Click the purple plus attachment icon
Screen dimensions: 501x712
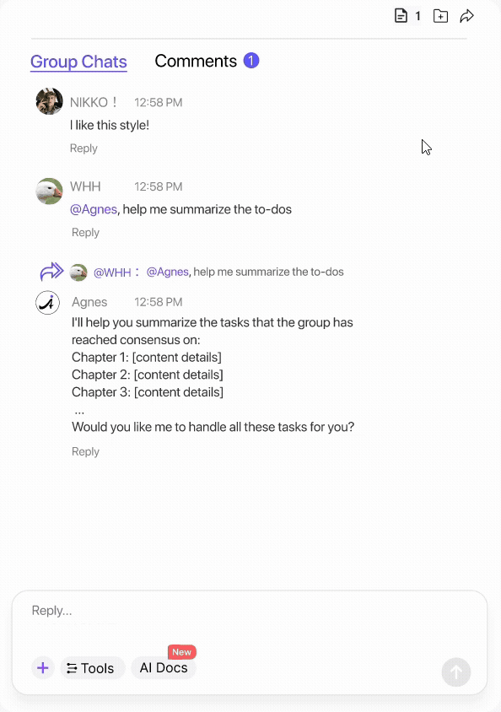click(43, 668)
